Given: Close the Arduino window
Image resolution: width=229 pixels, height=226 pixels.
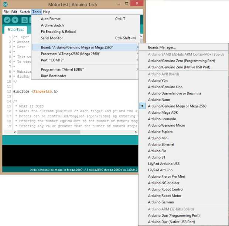Looking at the screenshot, I should pyautogui.click(x=137, y=3).
